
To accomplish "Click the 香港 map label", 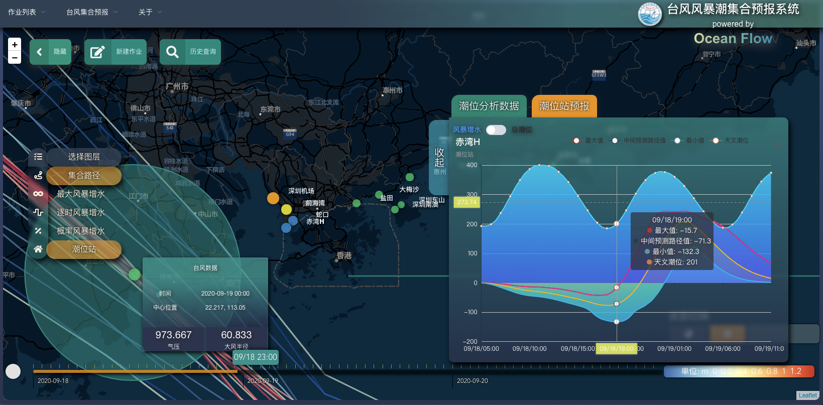I will click(344, 256).
